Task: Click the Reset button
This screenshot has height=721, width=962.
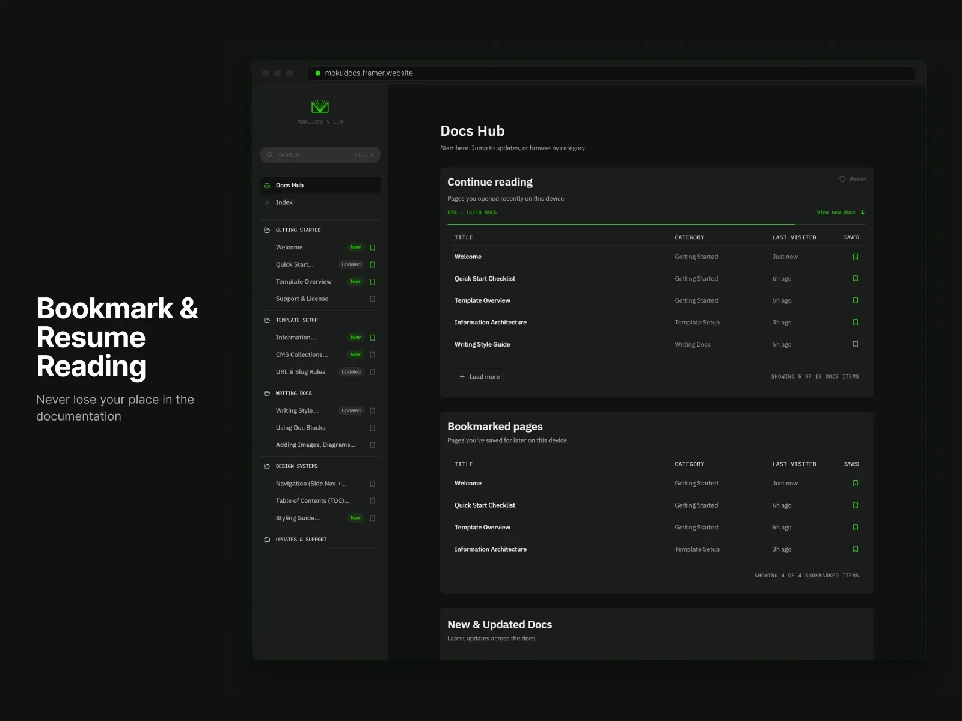Action: click(853, 179)
